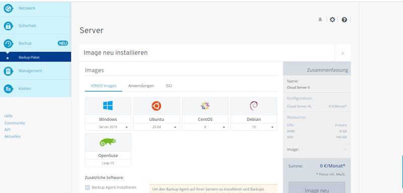Click the Management clipboard icon
The width and height of the screenshot is (403, 193).
point(8,71)
